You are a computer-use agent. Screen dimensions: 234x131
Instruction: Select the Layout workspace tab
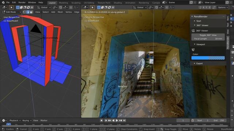pyautogui.click(x=52, y=3)
